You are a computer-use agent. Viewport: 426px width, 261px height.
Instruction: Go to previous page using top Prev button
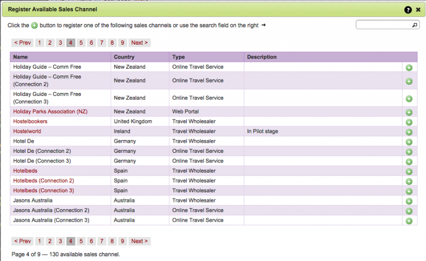22,43
